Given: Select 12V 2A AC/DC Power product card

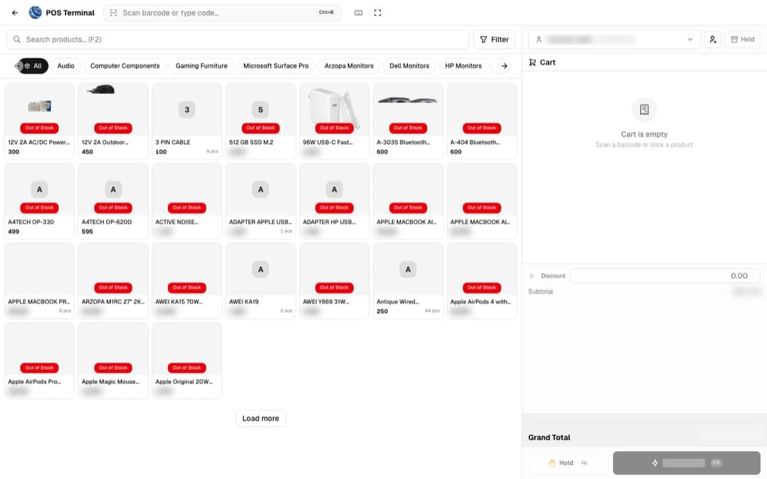Looking at the screenshot, I should pyautogui.click(x=40, y=121).
